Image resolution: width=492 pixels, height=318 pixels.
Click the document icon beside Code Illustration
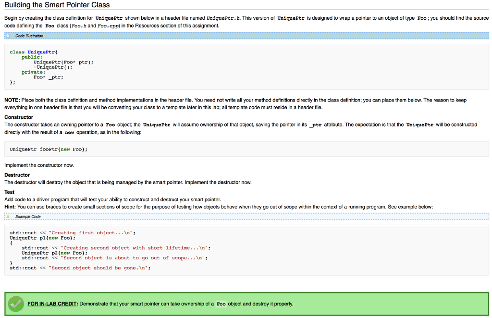point(8,36)
